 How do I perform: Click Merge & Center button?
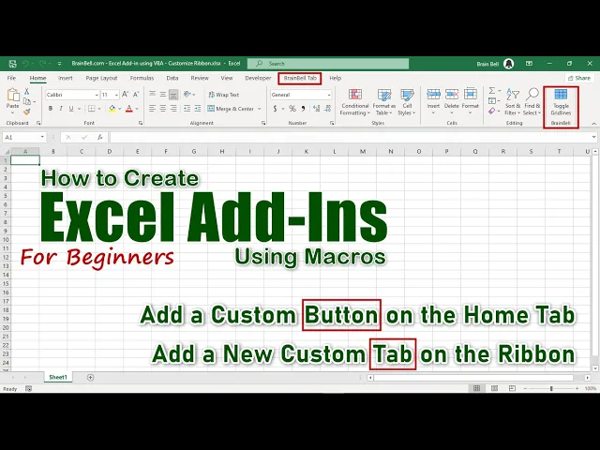tap(231, 109)
